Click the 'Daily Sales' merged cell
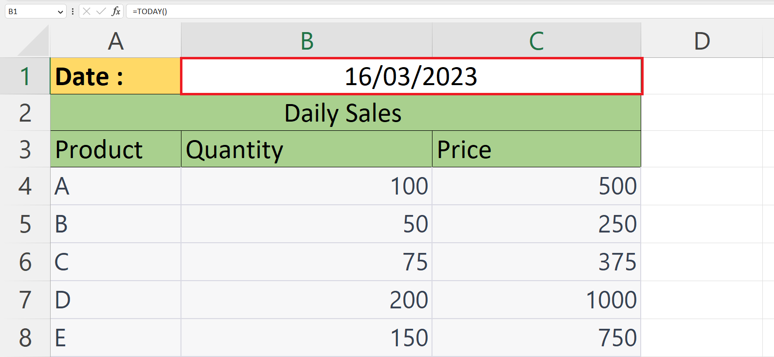Image resolution: width=774 pixels, height=357 pixels. click(x=345, y=113)
